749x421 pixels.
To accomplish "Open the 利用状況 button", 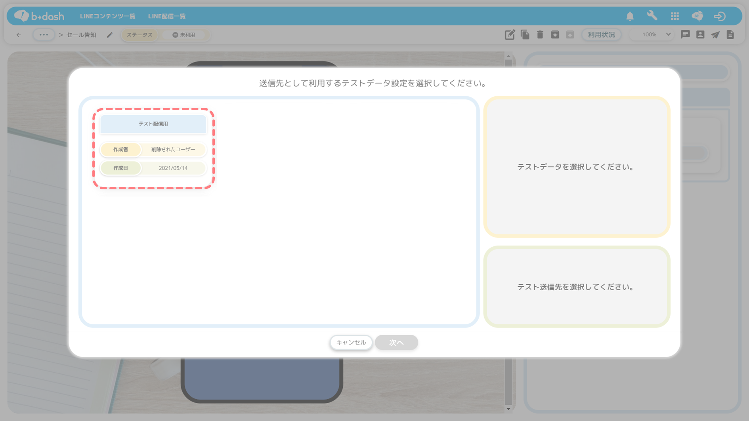I will point(601,35).
